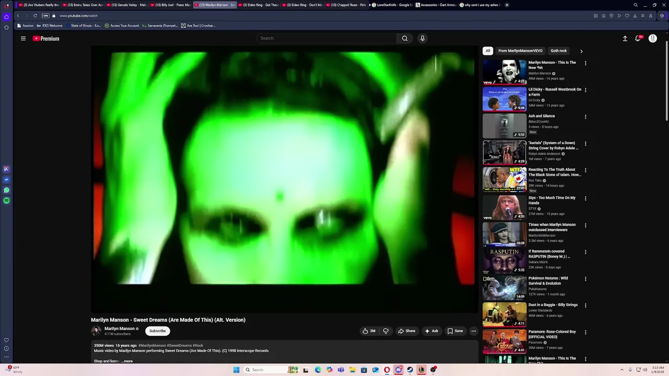669x376 pixels.
Task: Click the Share button under the video
Action: pos(407,331)
